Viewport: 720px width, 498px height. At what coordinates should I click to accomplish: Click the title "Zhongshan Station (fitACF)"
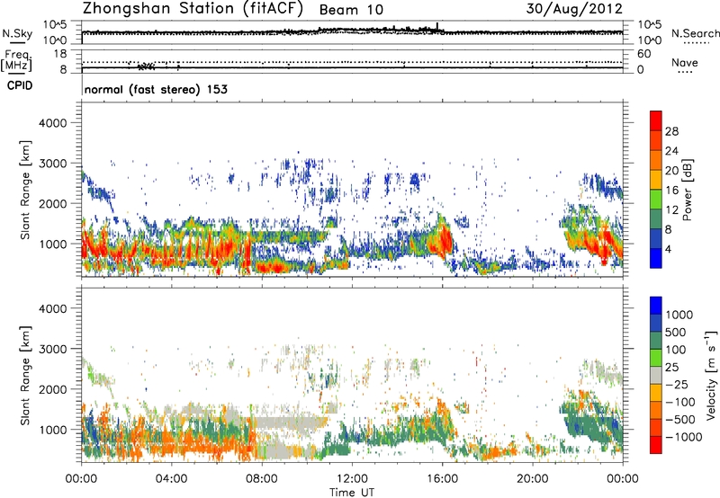193,9
